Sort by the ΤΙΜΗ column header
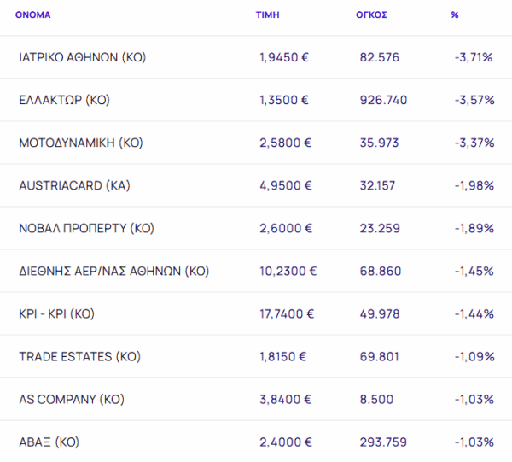Image resolution: width=512 pixels, height=462 pixels. 268,15
